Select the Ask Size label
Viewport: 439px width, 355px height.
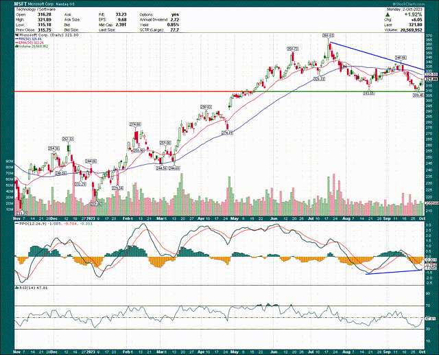pyautogui.click(x=72, y=20)
